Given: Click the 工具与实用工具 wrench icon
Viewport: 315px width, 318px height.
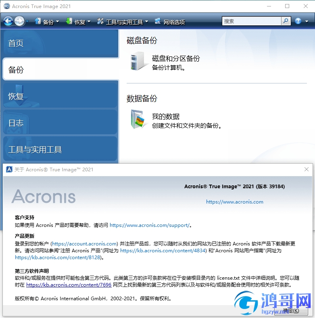Looking at the screenshot, I should tap(100, 21).
